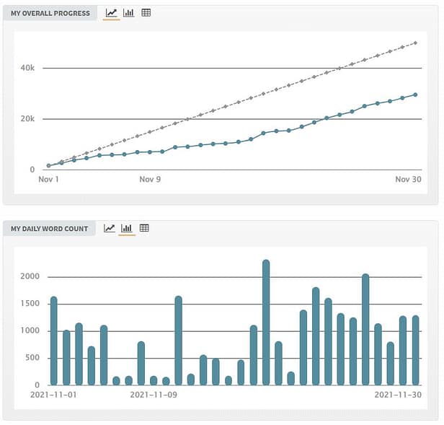Click the 40k y-axis label
This screenshot has width=444, height=425.
tap(27, 68)
